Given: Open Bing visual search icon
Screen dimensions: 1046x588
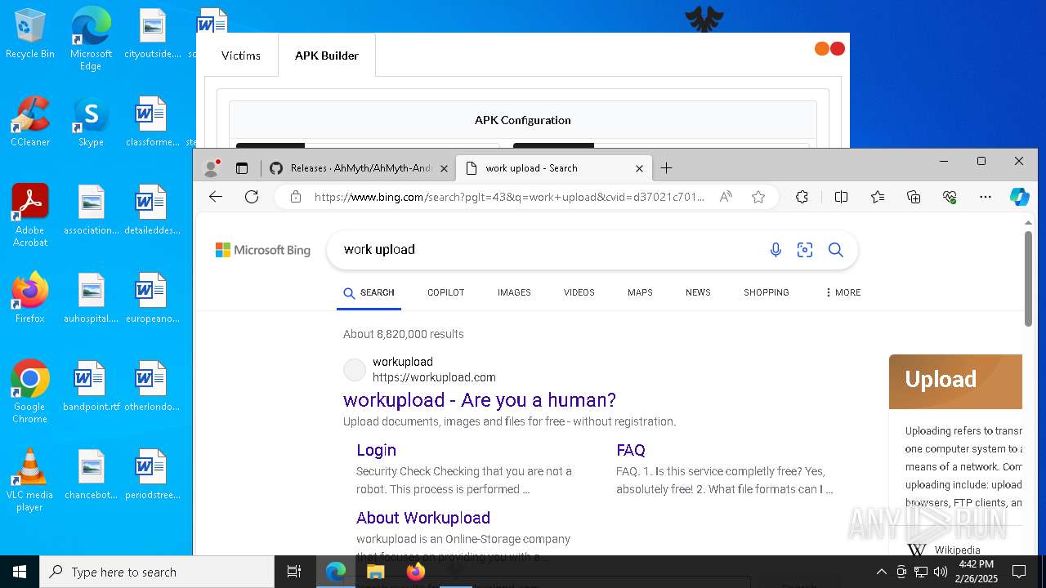Looking at the screenshot, I should point(805,250).
